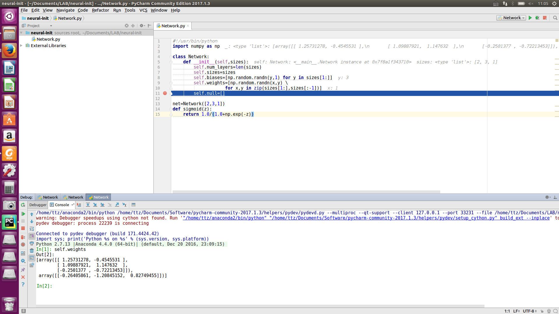Open the Network run configuration dropdown
Image resolution: width=559 pixels, height=314 pixels.
click(x=511, y=18)
